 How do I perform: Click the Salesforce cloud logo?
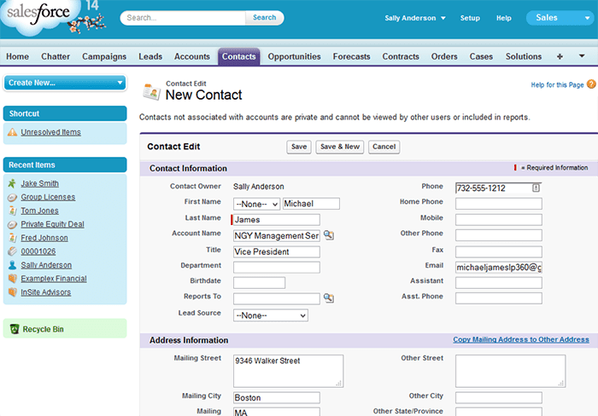[x=38, y=15]
